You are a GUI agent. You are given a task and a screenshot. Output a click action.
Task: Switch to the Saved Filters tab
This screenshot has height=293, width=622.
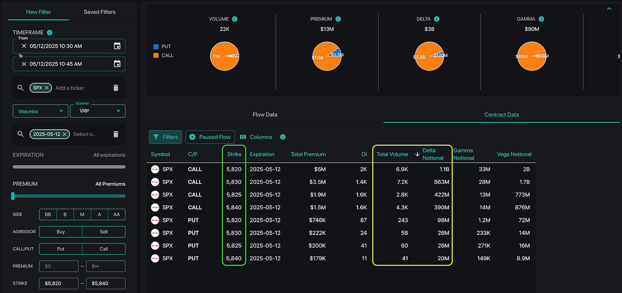[x=100, y=12]
